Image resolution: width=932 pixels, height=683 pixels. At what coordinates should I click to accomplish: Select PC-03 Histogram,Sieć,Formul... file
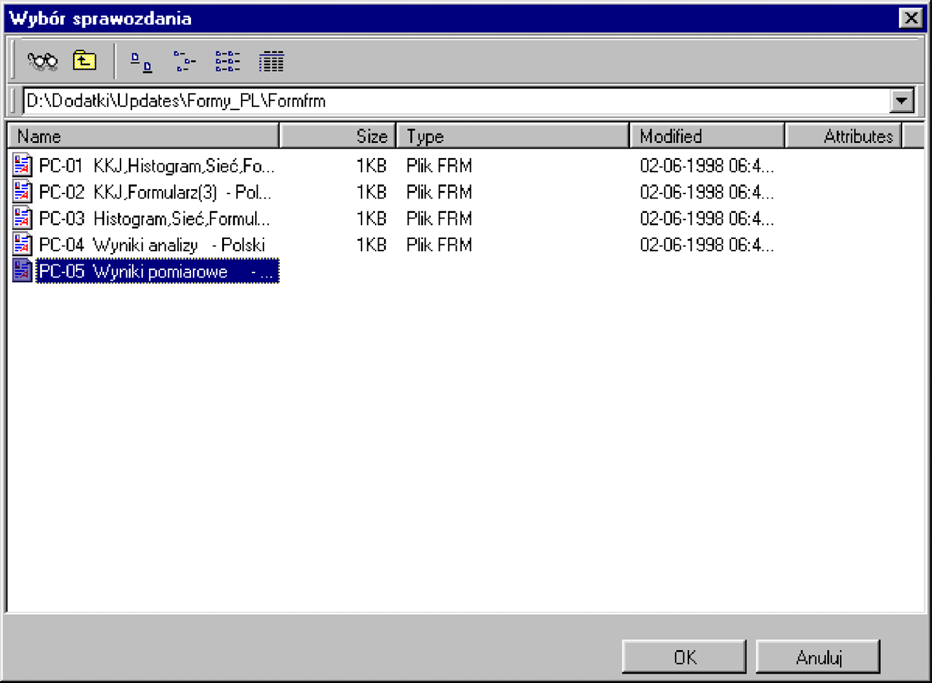click(154, 219)
